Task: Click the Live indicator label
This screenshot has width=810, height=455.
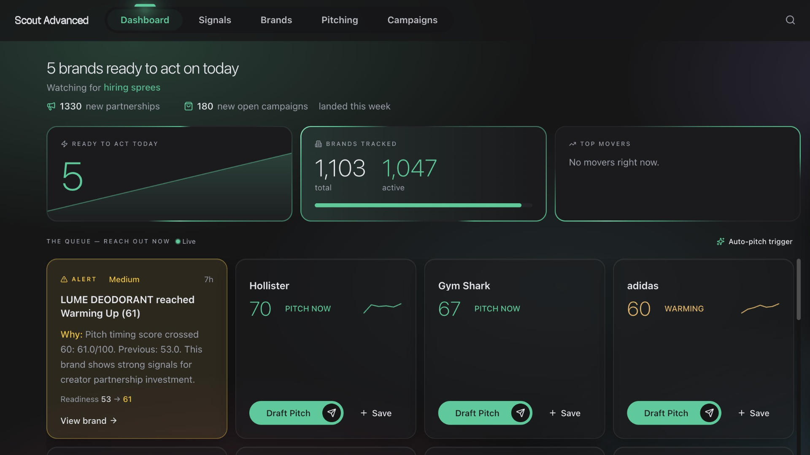Action: coord(189,242)
